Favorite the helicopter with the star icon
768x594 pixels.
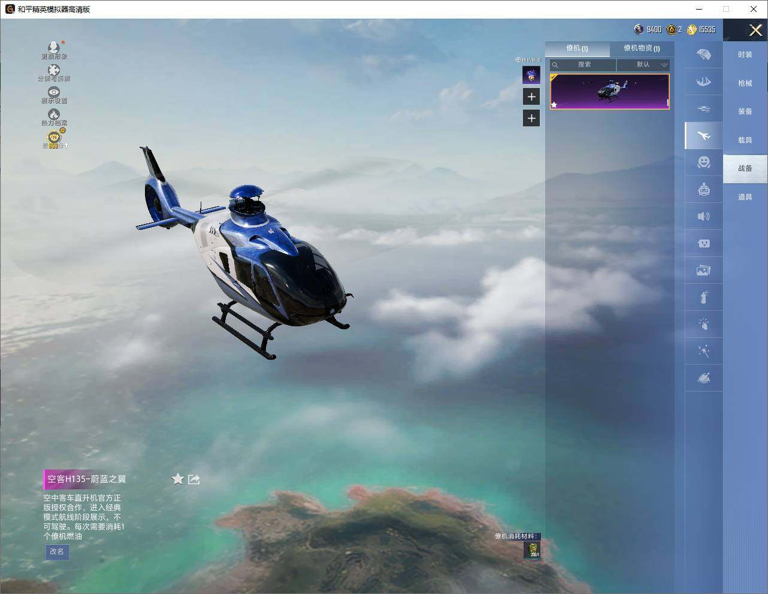[x=178, y=479]
